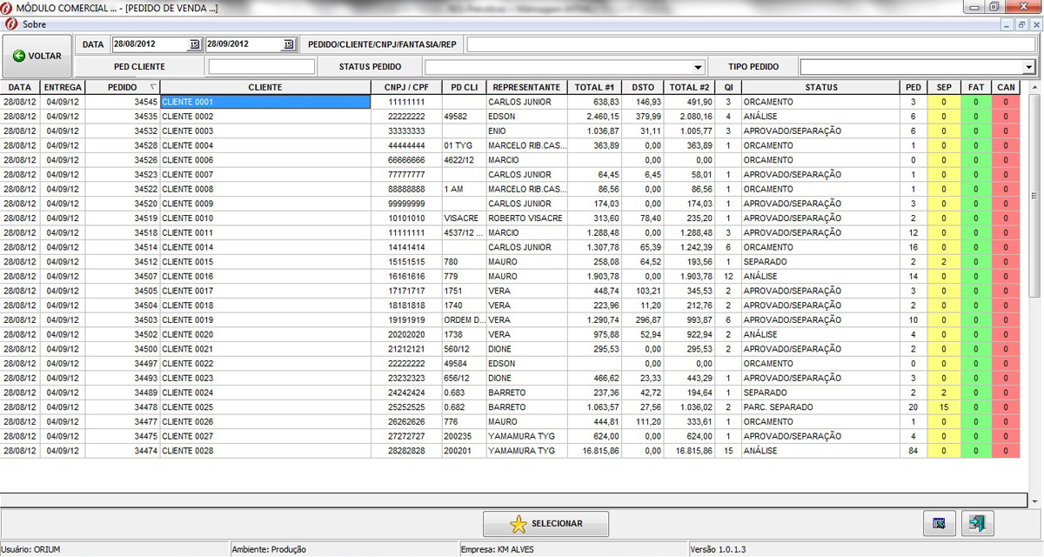Click the export grid icon button
The image size is (1044, 557).
[939, 523]
